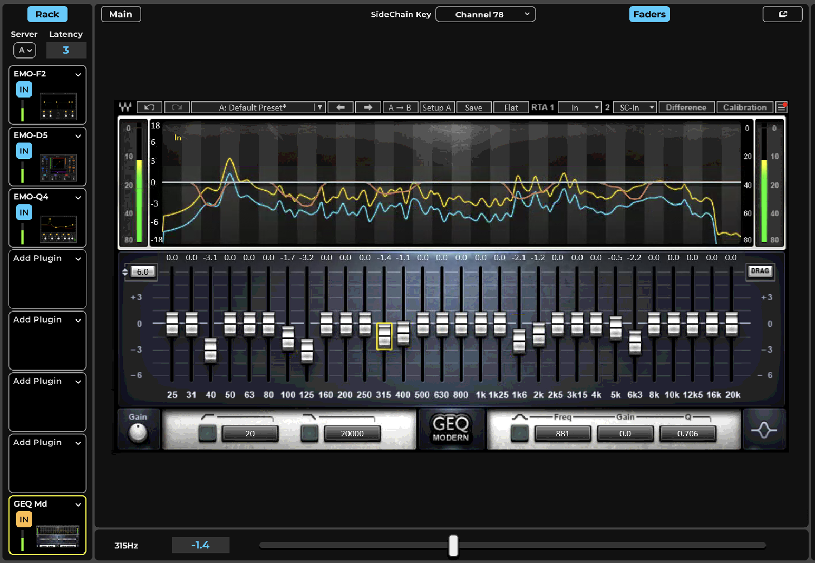Load next preset with right arrow

(368, 108)
